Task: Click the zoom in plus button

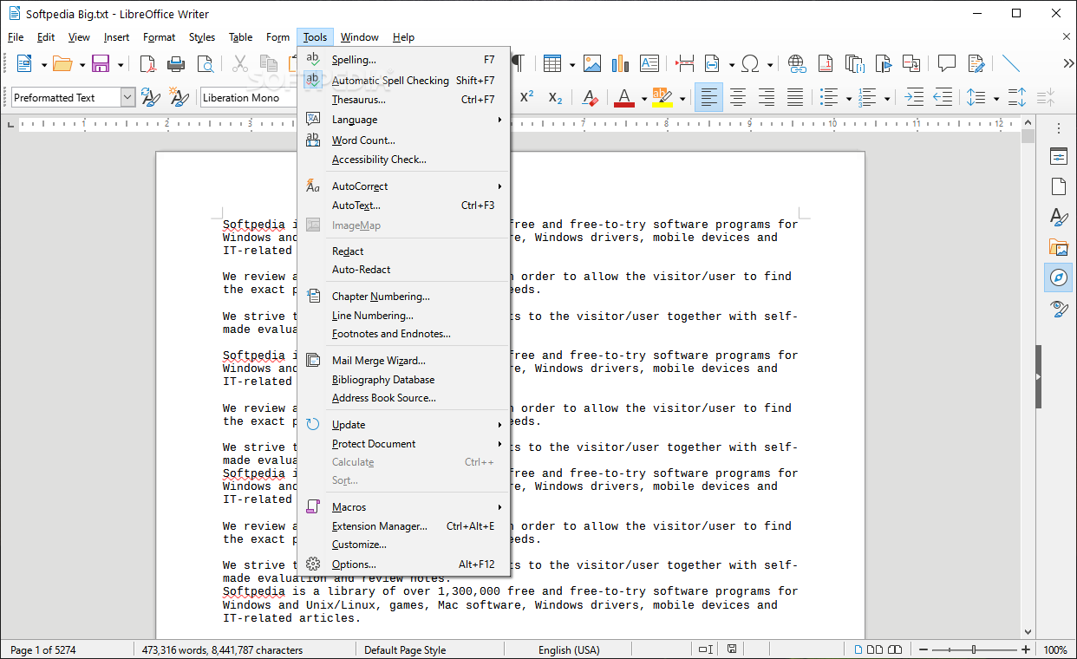Action: click(1027, 649)
